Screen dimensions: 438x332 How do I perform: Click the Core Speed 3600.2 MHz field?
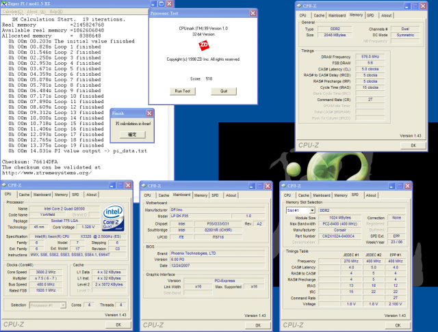46,272
